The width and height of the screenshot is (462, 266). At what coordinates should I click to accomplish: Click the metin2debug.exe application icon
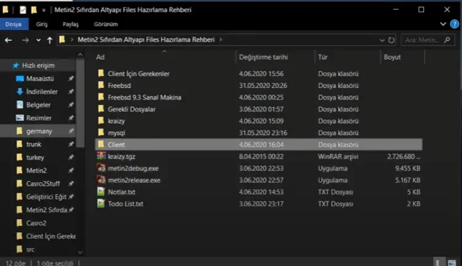[102, 168]
